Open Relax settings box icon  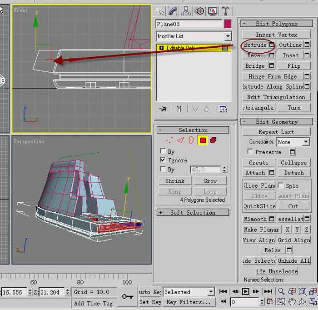[x=289, y=250]
